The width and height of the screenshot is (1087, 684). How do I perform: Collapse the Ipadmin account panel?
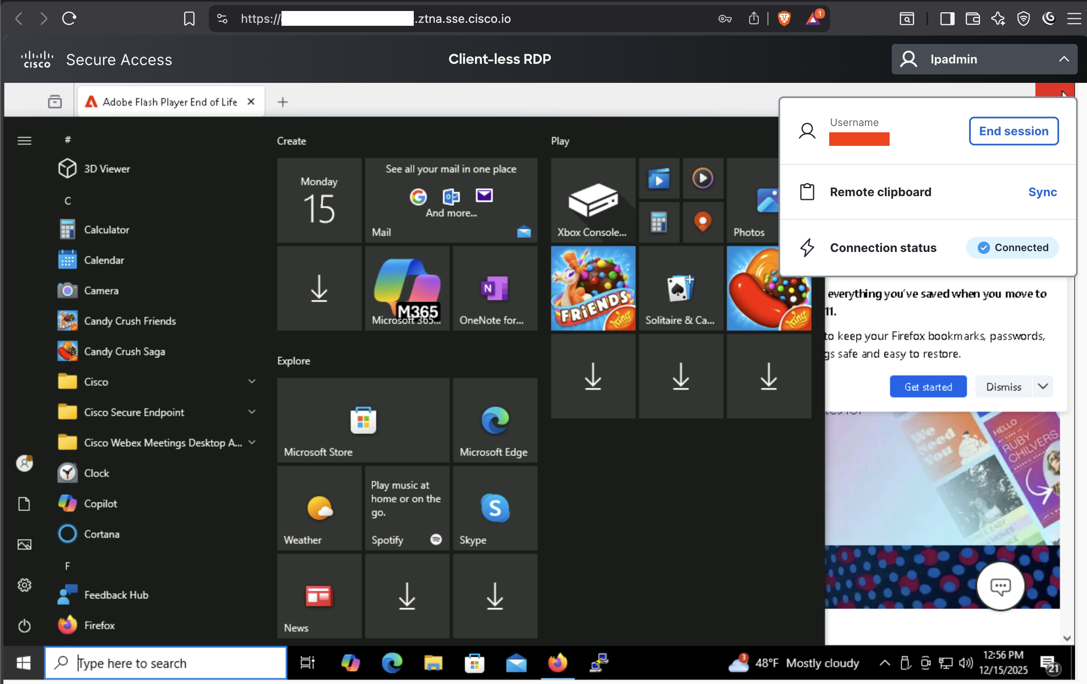click(1064, 59)
